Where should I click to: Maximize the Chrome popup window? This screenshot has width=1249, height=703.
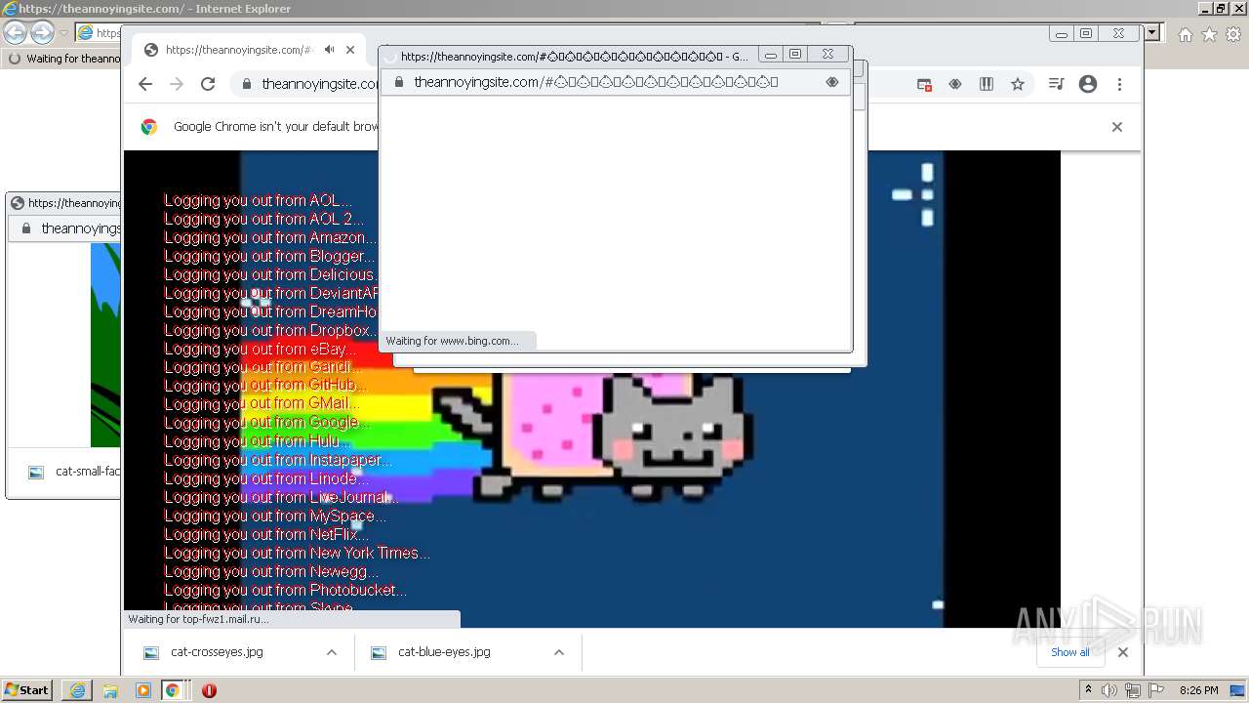[795, 55]
